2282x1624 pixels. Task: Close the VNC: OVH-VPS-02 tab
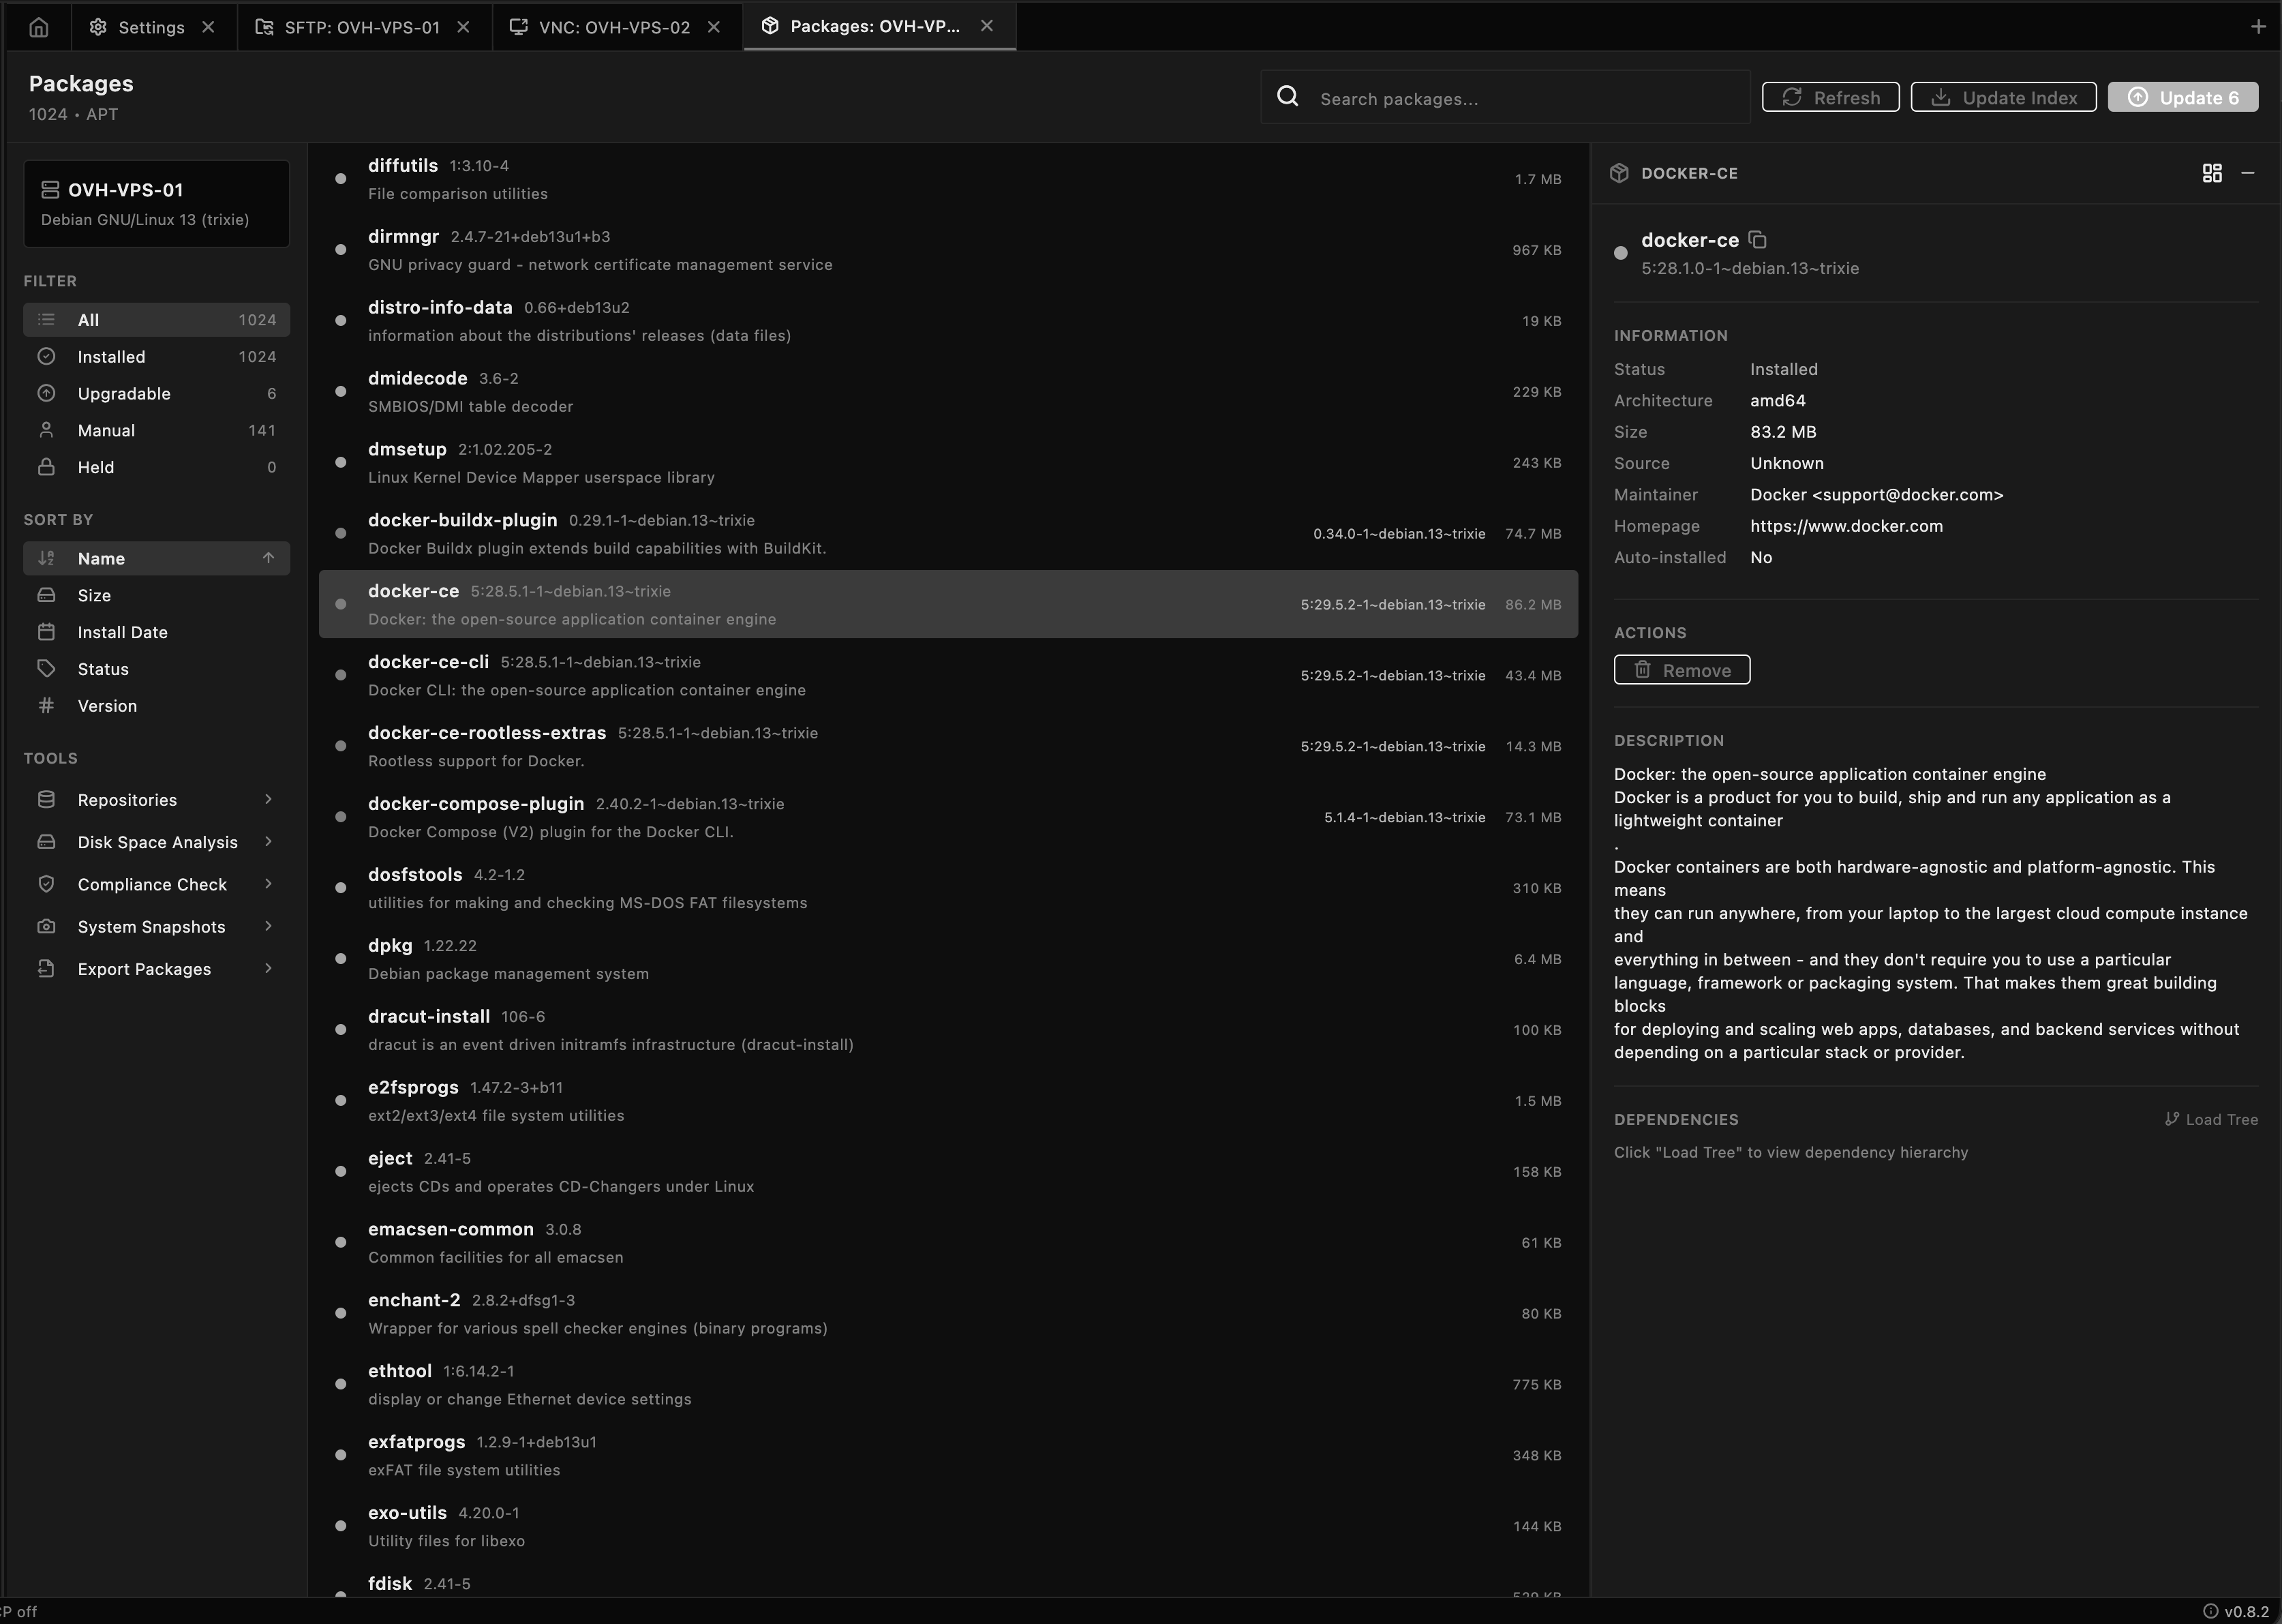click(x=714, y=27)
